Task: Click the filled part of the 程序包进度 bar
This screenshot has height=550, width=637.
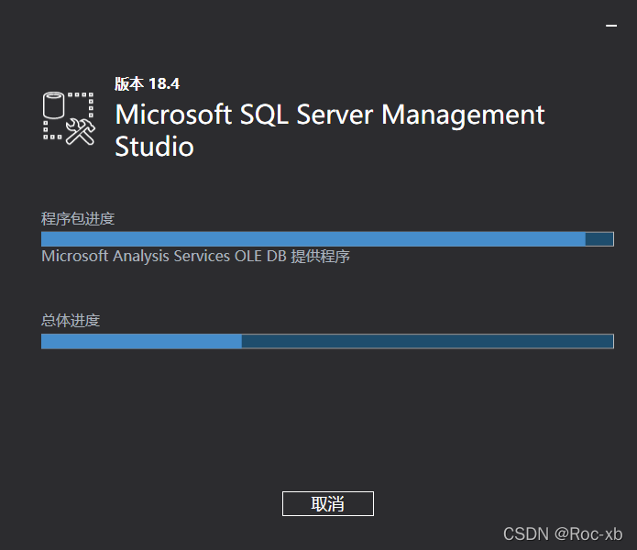Action: click(x=312, y=239)
